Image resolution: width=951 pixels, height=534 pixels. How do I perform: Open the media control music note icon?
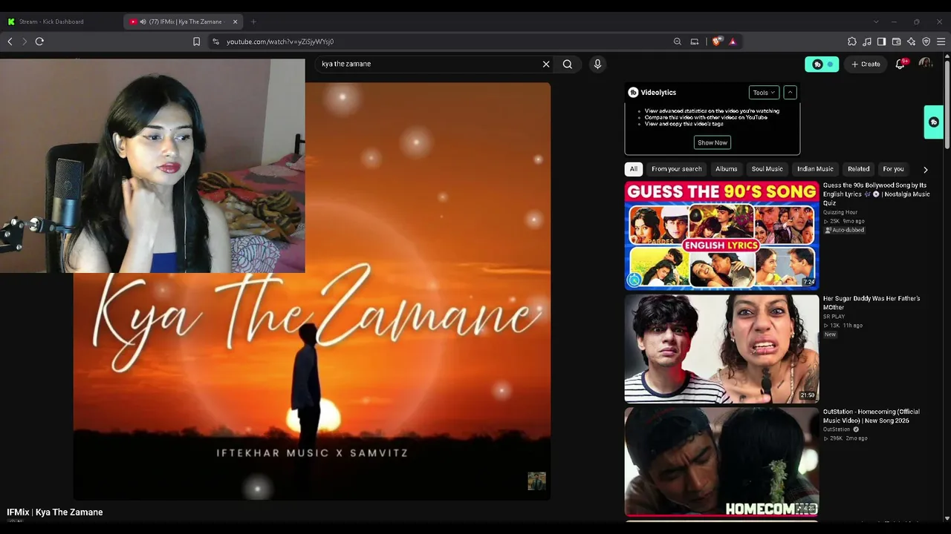tap(867, 42)
